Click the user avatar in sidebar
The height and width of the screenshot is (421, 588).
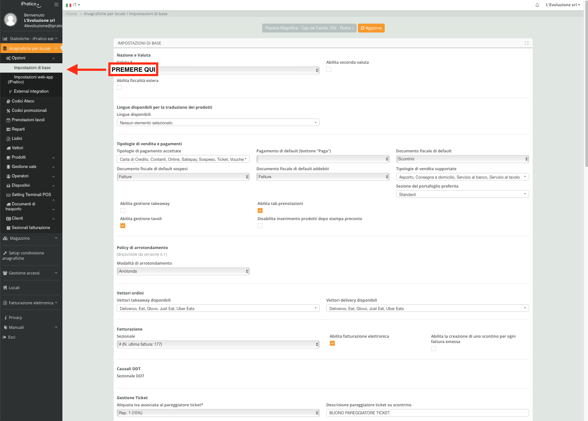tap(10, 20)
